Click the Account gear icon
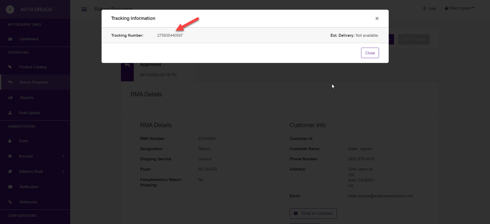The height and width of the screenshot is (224, 490). tap(10, 156)
